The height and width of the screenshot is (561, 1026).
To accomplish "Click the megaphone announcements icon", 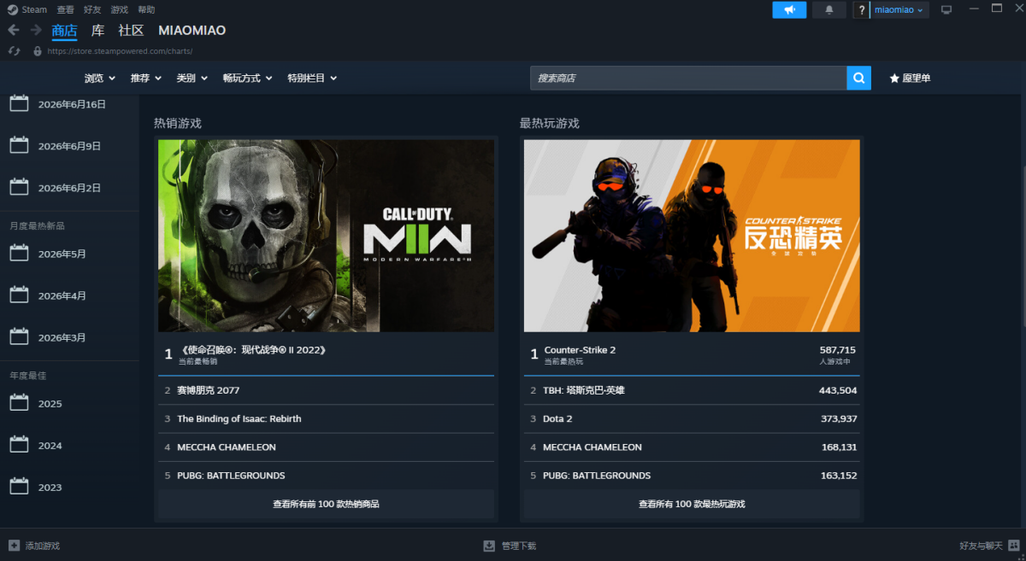I will (789, 9).
